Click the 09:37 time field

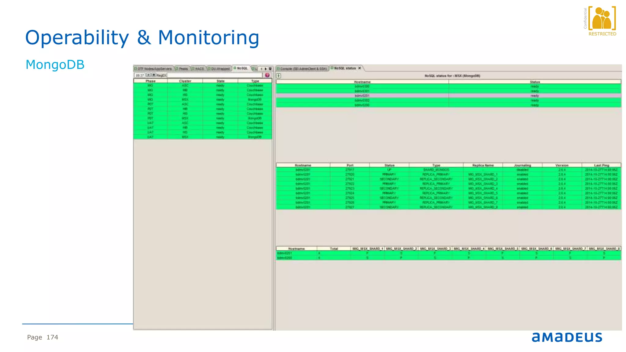point(140,75)
